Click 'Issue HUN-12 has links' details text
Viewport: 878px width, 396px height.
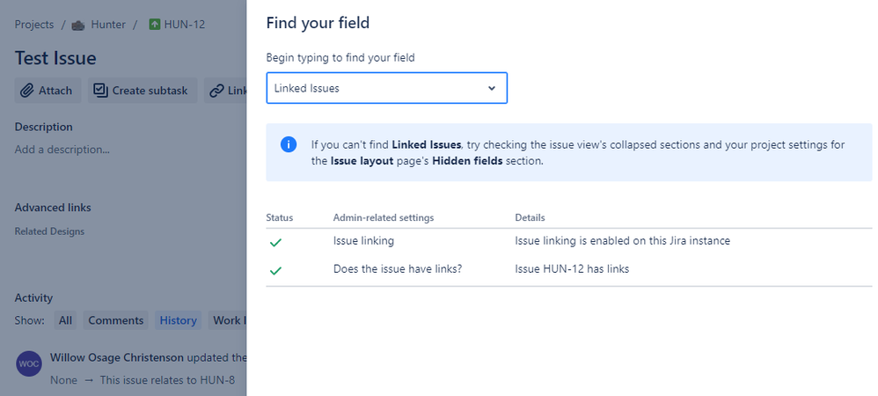tap(572, 269)
